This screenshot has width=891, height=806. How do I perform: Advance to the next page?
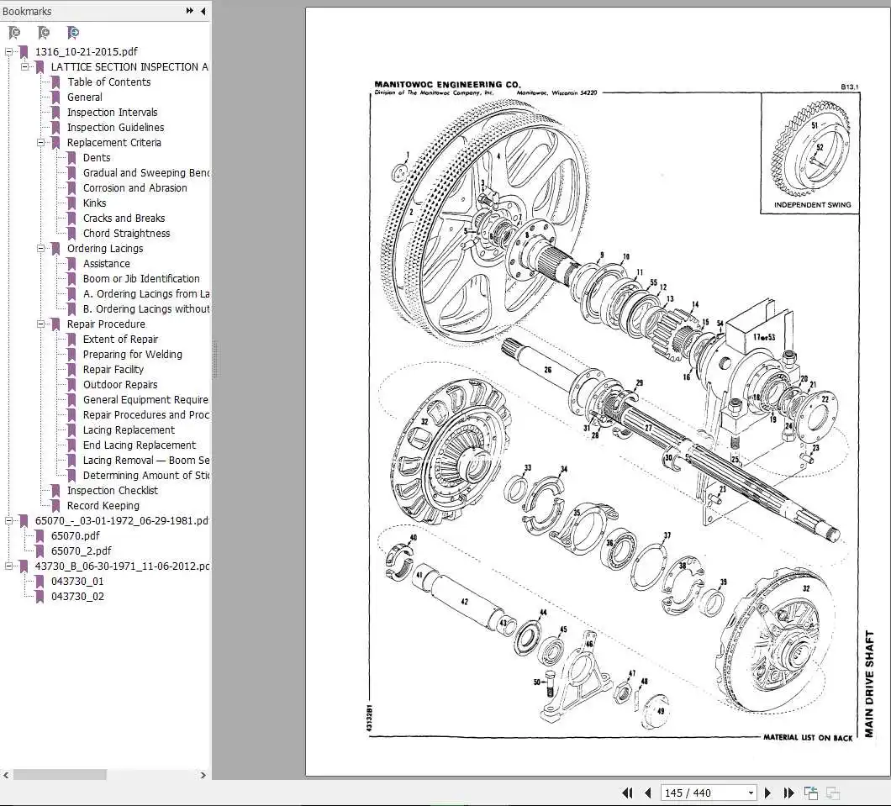(768, 793)
